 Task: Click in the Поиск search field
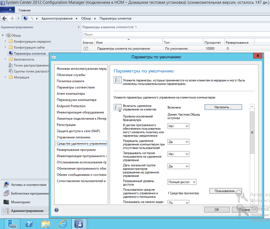[176, 34]
